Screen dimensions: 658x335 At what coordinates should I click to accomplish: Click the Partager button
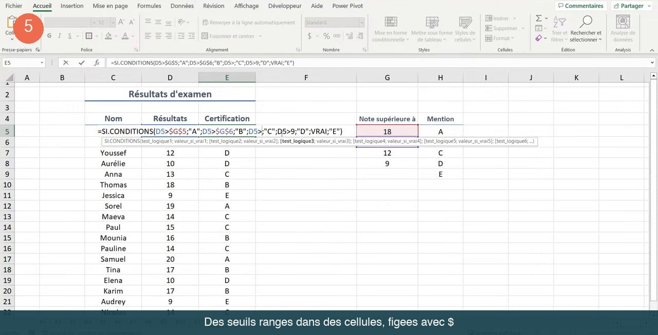[x=629, y=6]
